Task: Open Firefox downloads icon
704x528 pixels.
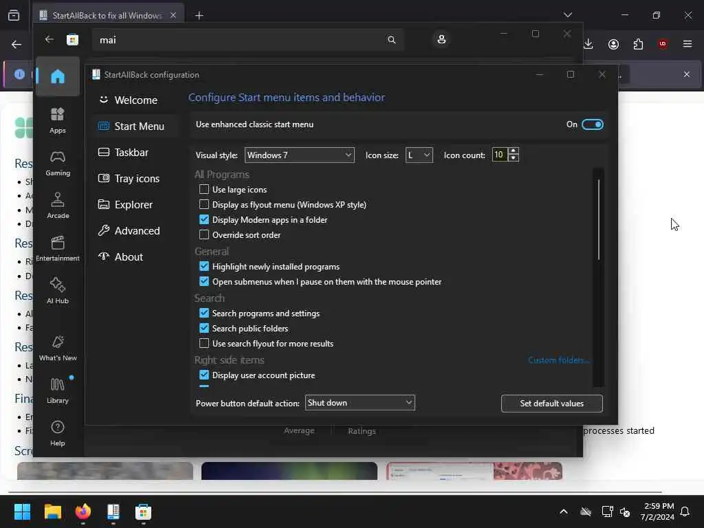Action: (588, 44)
